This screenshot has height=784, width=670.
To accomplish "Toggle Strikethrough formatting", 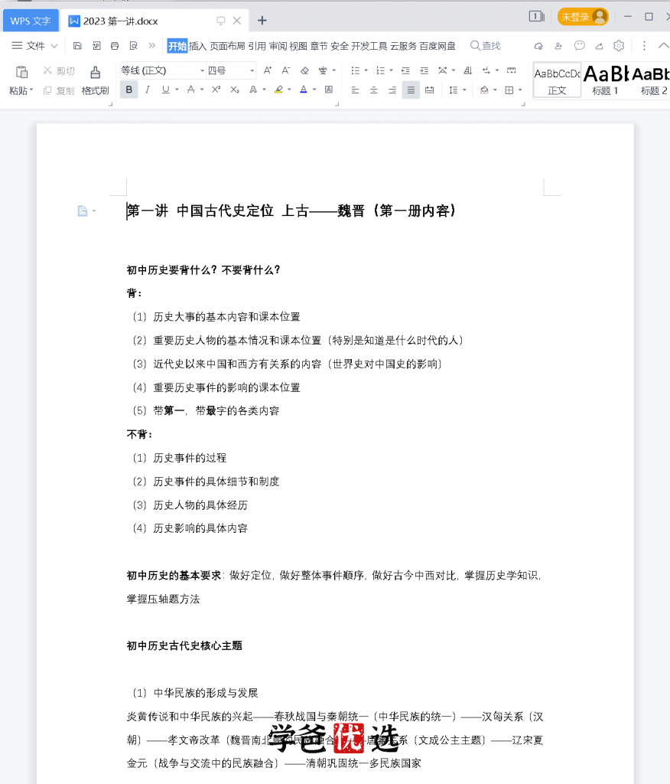I will pos(191,90).
